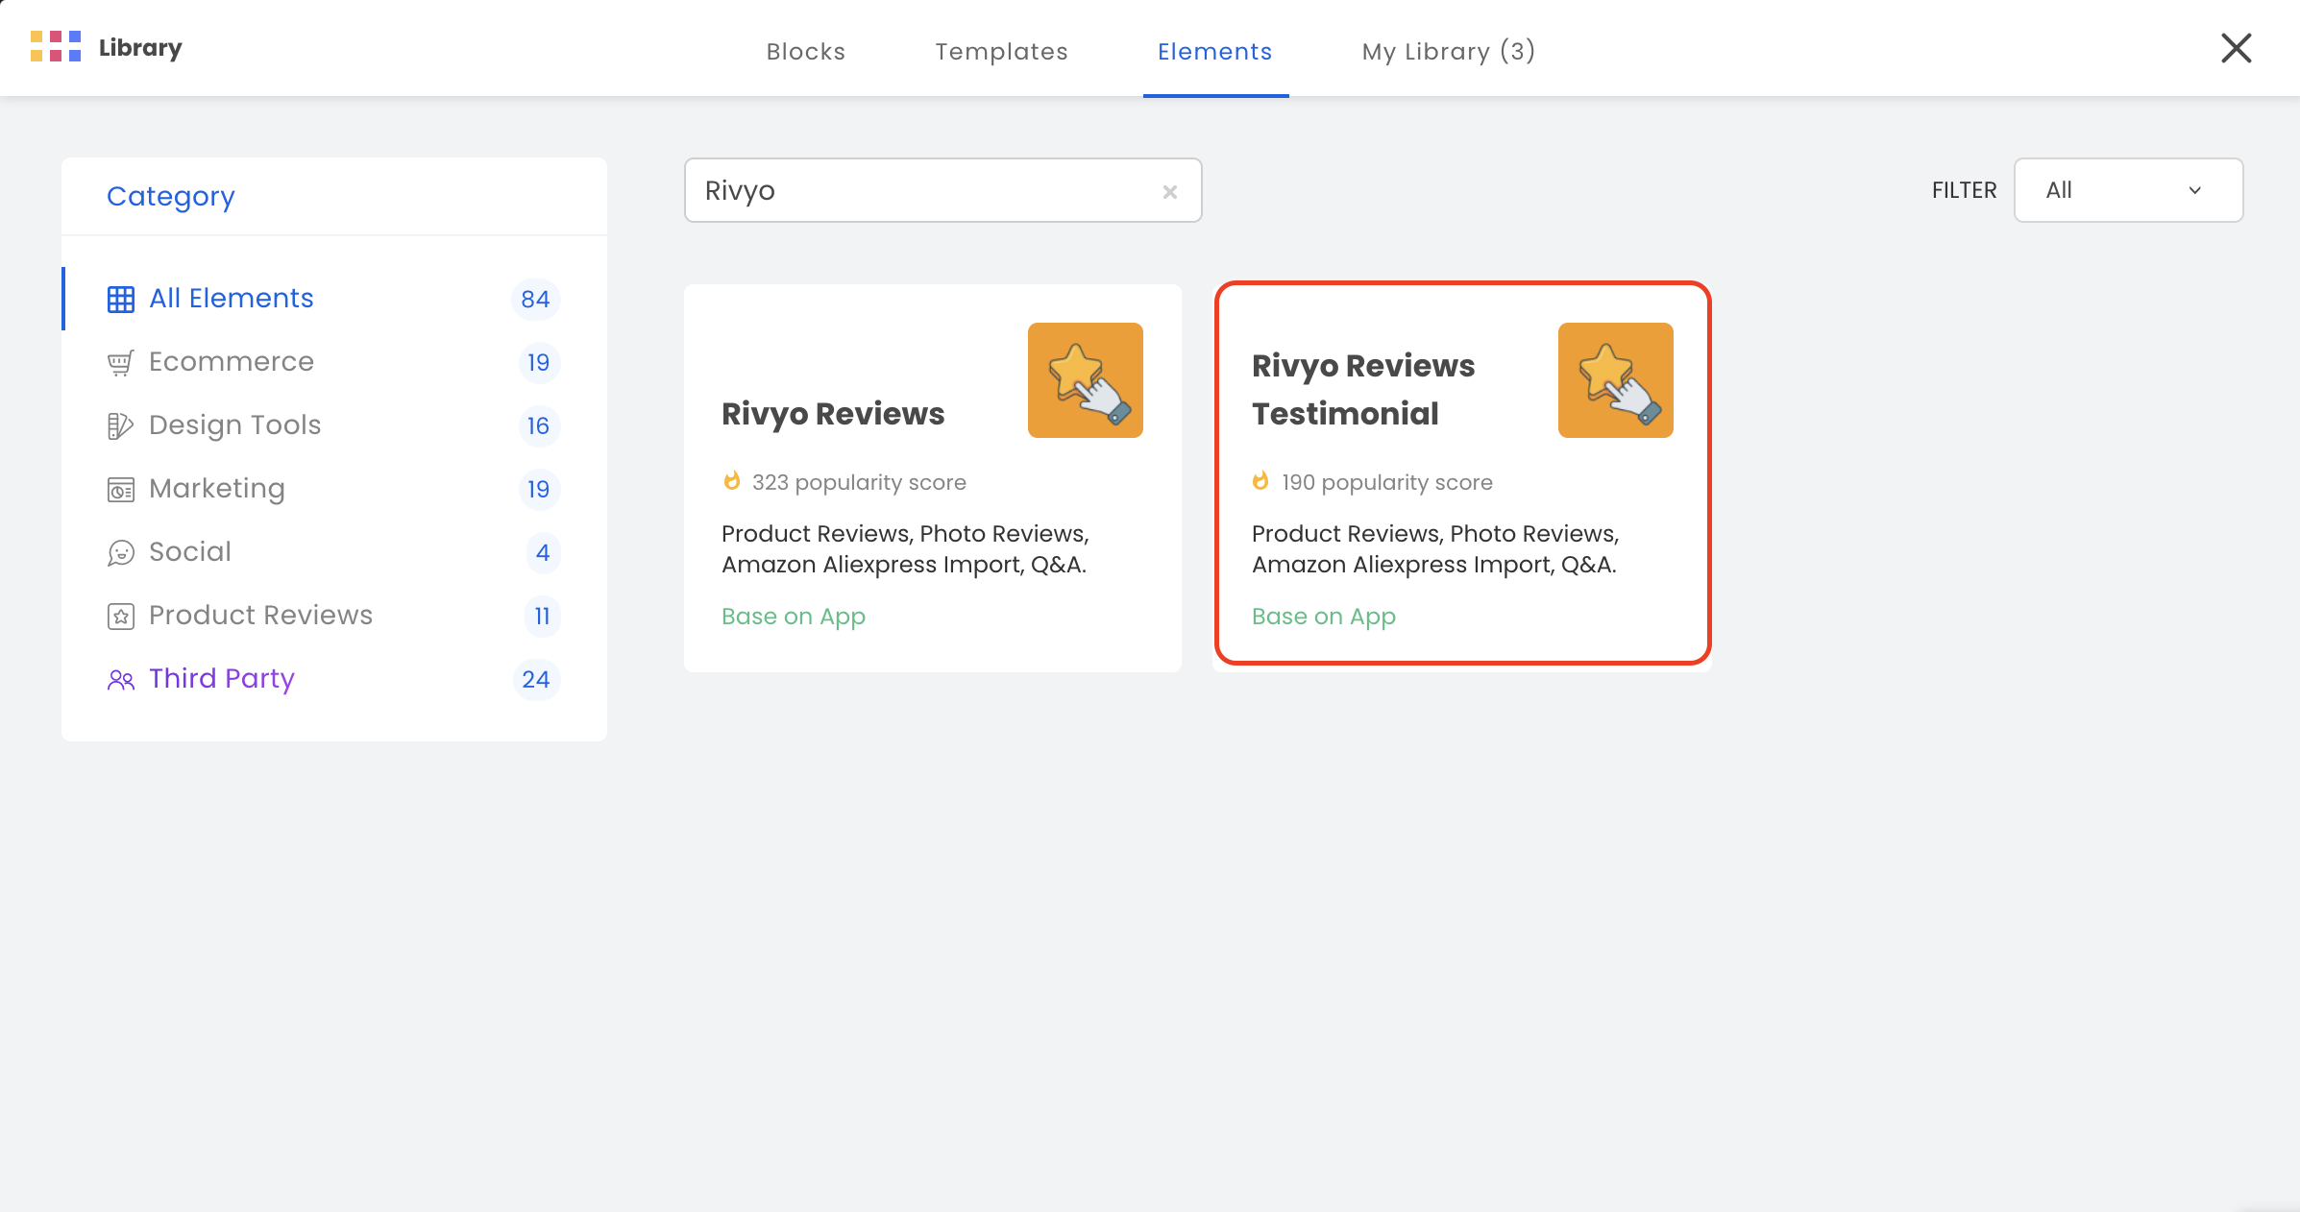
Task: Click the 323 popularity score text
Action: click(x=859, y=482)
